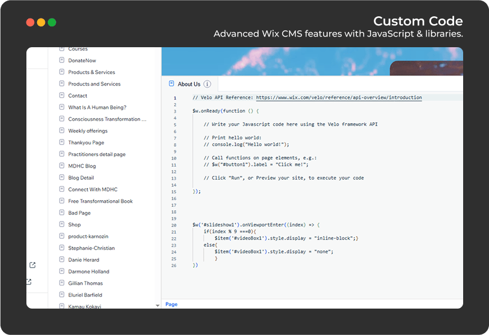The image size is (489, 335).
Task: Select the Stephanie-Christian page
Action: [x=92, y=248]
